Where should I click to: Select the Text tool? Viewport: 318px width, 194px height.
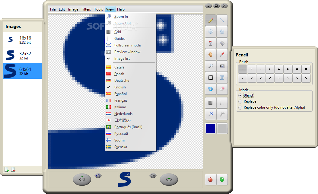tap(222, 78)
